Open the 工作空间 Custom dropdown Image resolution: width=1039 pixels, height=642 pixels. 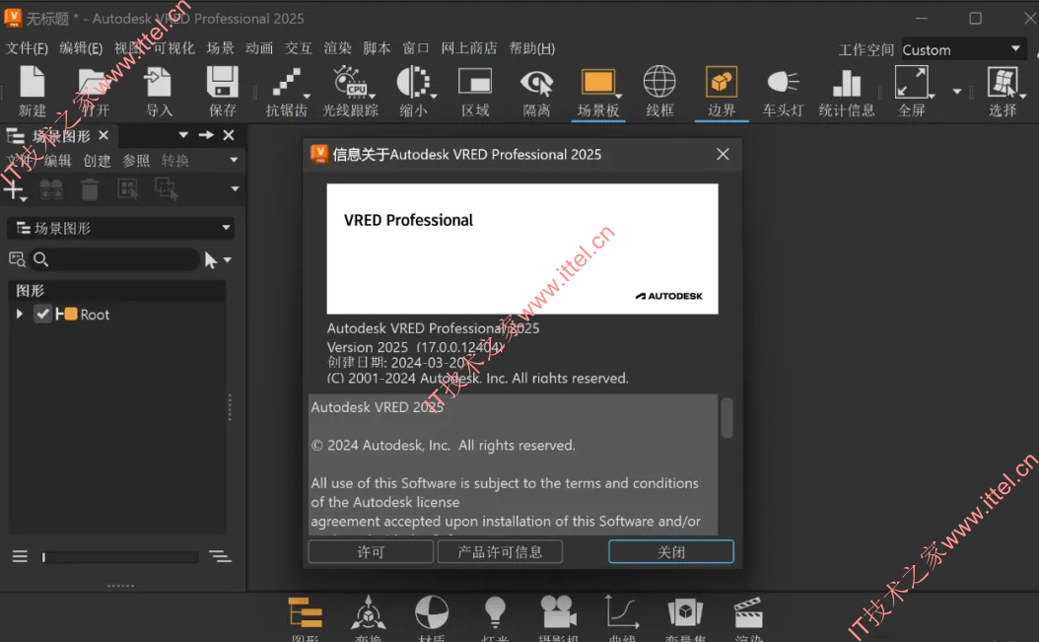point(962,49)
